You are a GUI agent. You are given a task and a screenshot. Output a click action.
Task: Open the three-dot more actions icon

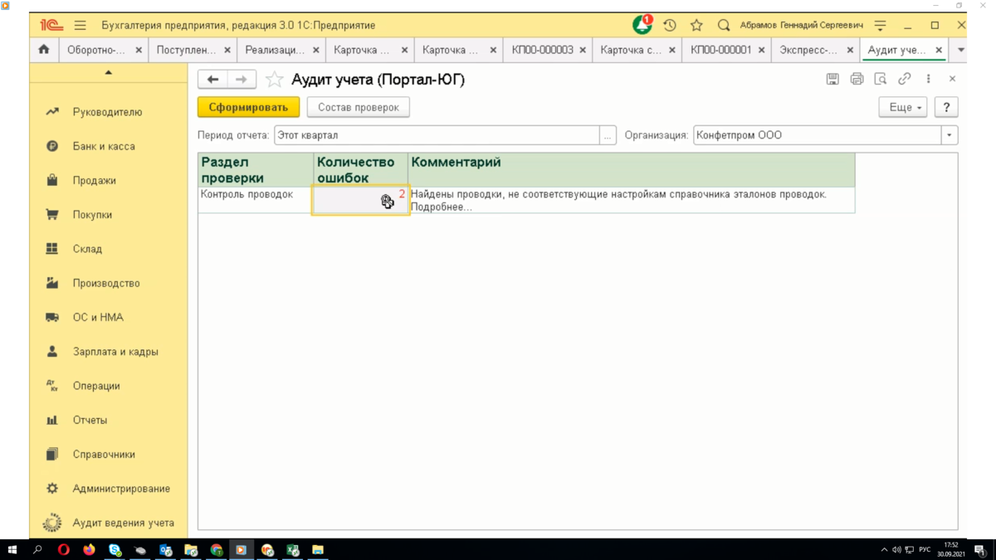click(928, 79)
